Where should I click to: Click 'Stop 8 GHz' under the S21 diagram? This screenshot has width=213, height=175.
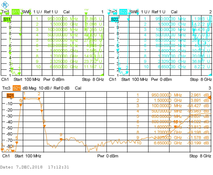point(200,156)
